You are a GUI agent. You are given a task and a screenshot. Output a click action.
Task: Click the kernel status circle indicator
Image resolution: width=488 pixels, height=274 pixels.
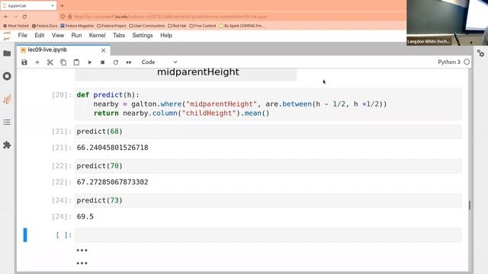click(x=467, y=62)
